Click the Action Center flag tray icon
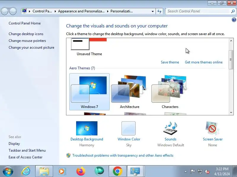This screenshot has height=177, width=237. (193, 171)
